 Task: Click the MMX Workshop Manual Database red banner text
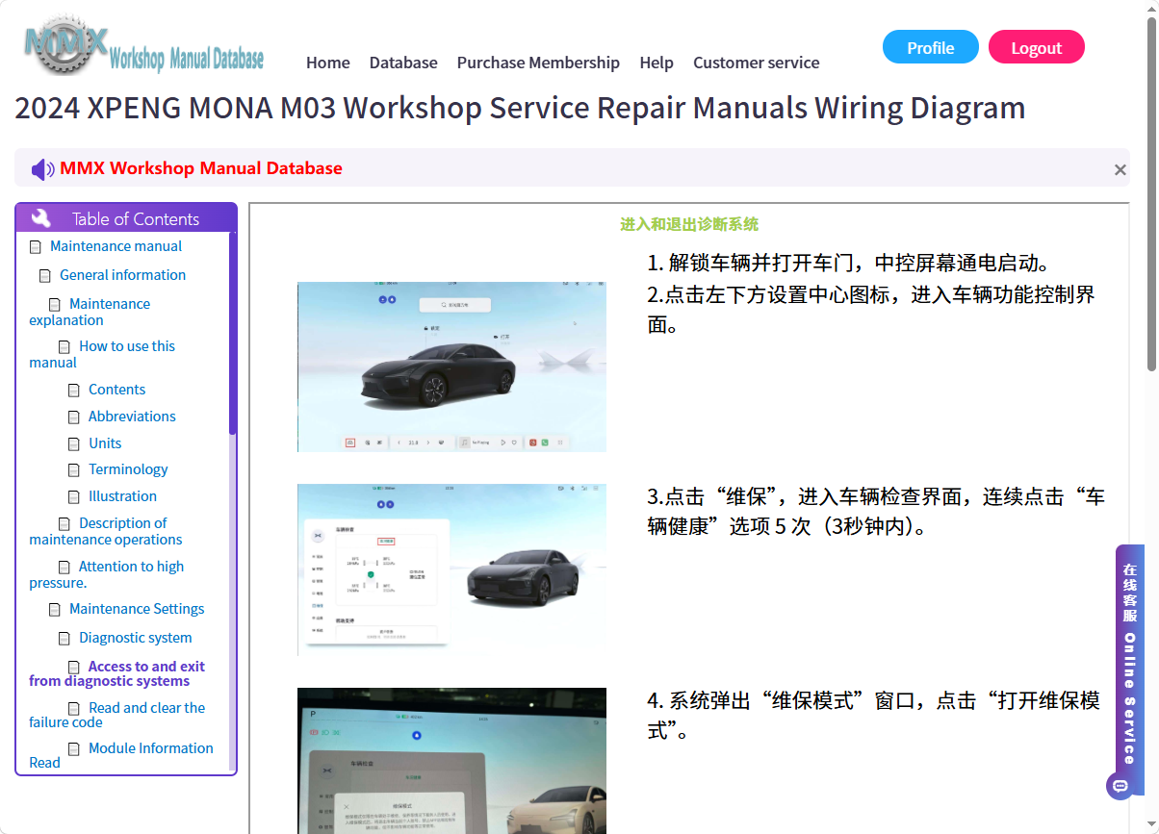(x=201, y=168)
